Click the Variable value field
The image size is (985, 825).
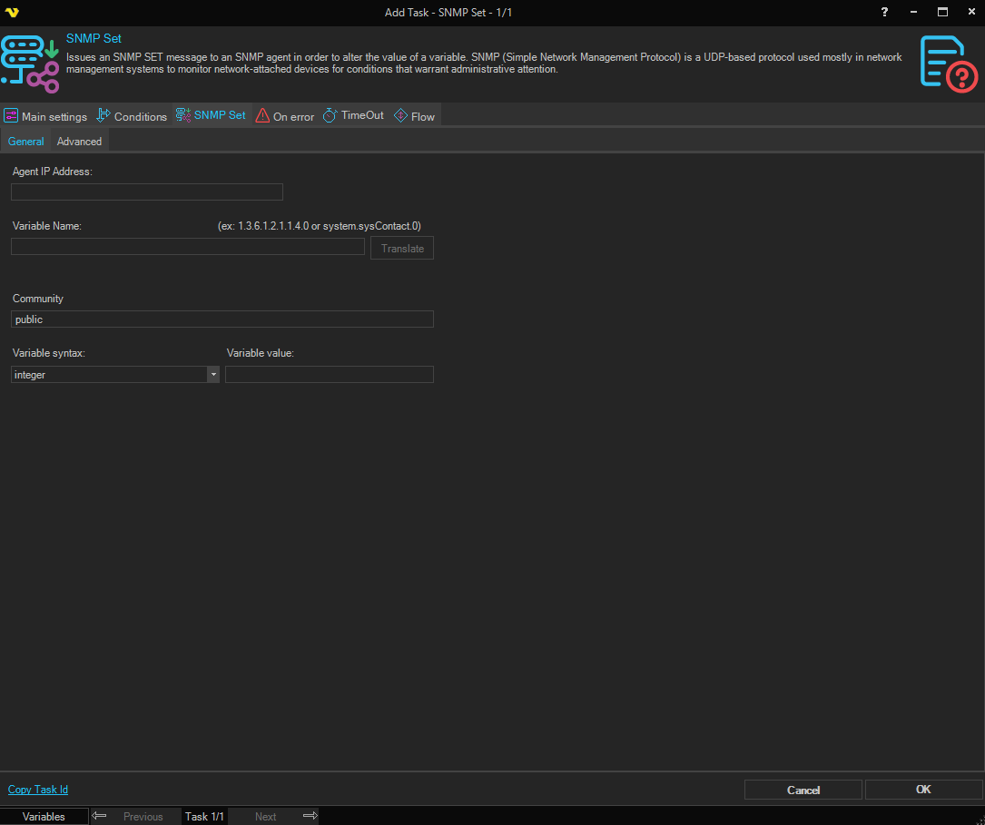tap(329, 375)
